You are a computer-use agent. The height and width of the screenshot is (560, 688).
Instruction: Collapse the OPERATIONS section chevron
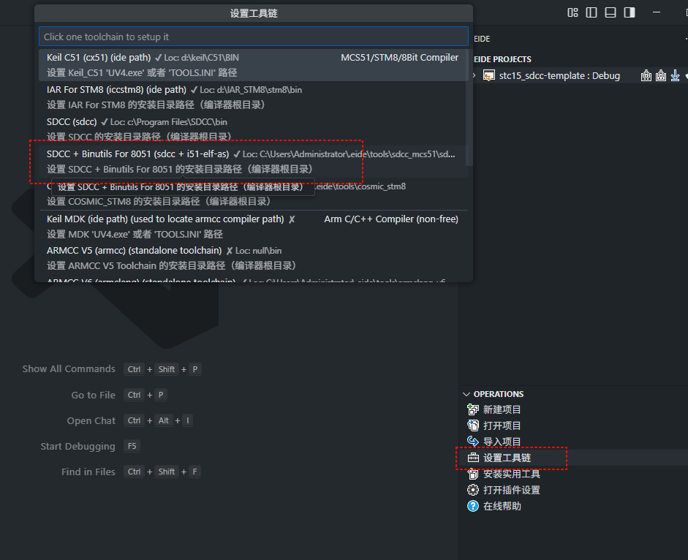pos(466,394)
